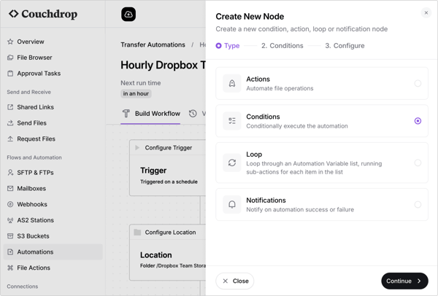
Task: Open File Browser in the sidebar
Action: 53,58
